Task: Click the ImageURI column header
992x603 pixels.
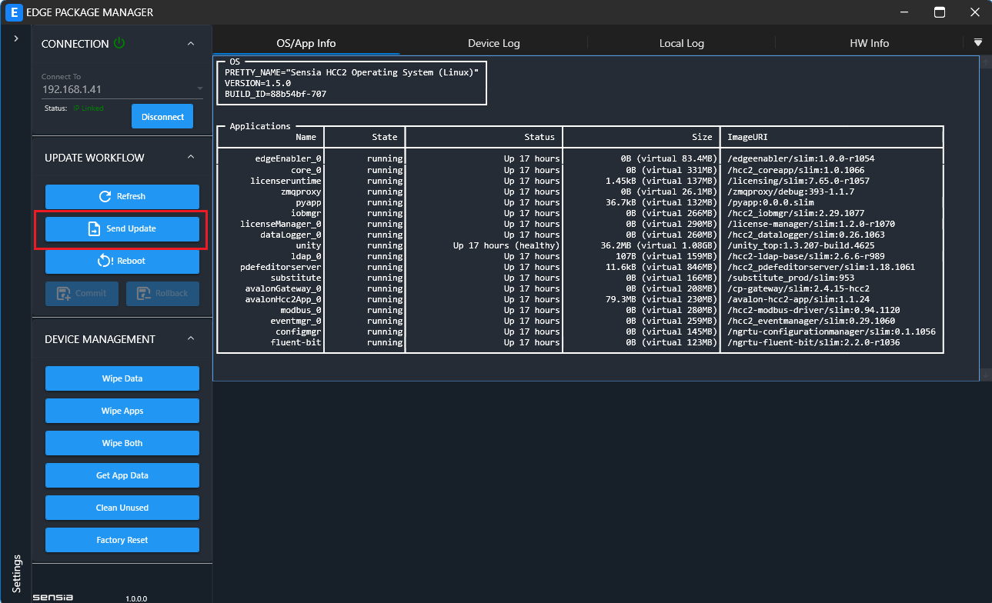Action: point(747,137)
